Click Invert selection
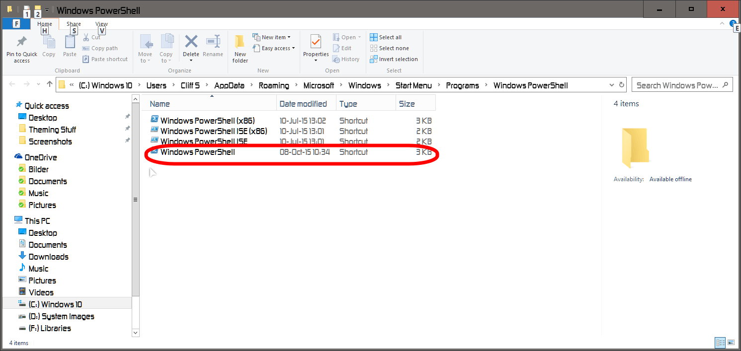 pyautogui.click(x=394, y=59)
